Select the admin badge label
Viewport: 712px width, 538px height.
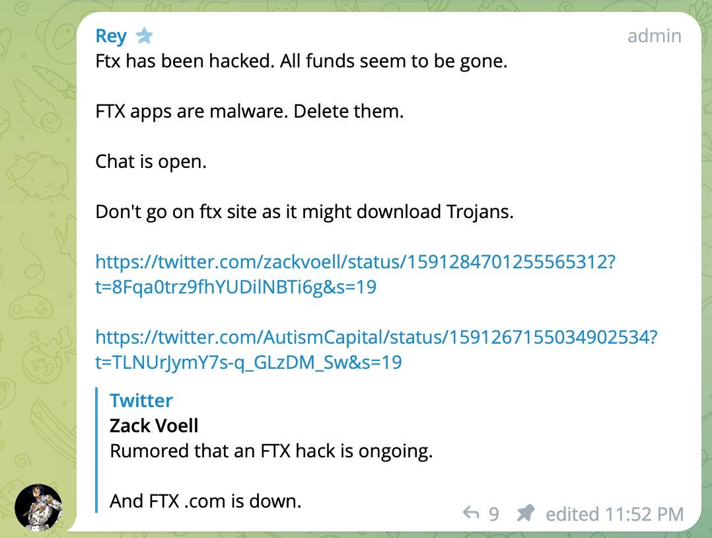click(655, 36)
